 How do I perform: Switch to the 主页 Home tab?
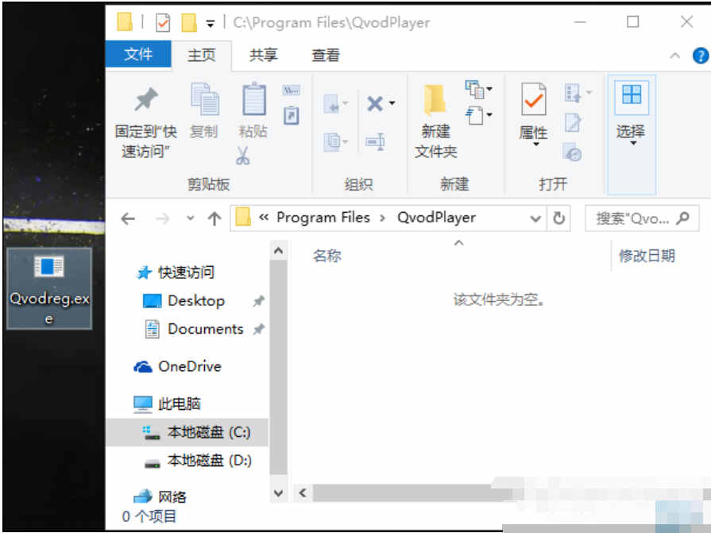click(201, 56)
